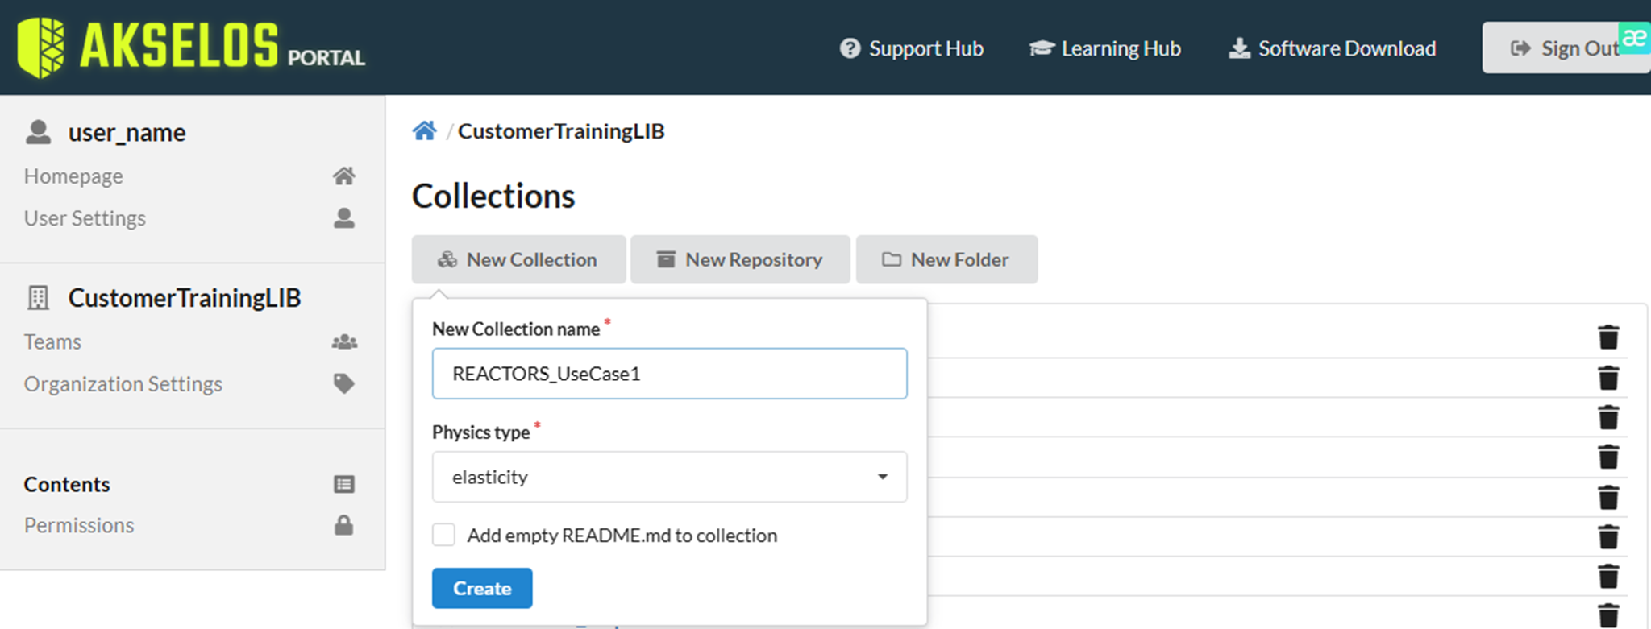Click the green ae extension badge
The height and width of the screenshot is (629, 1651).
1635,37
